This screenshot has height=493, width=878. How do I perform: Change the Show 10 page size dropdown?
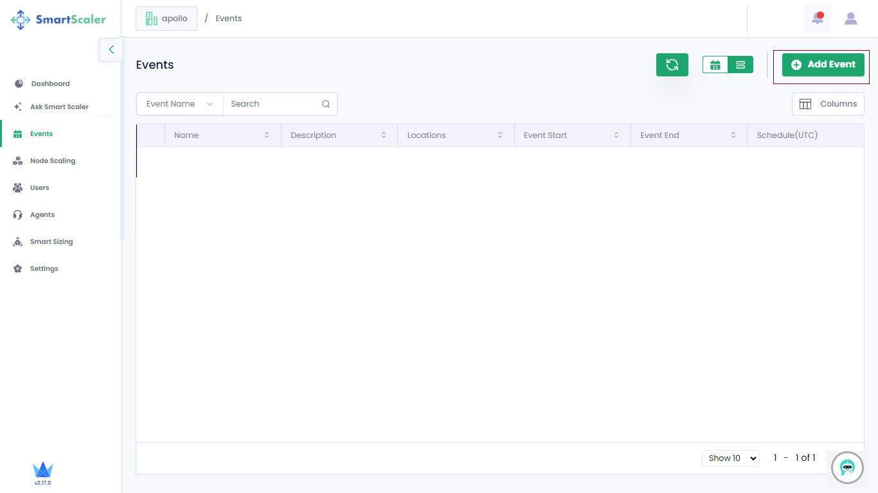point(730,458)
